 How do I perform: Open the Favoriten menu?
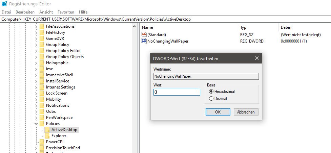(66, 12)
